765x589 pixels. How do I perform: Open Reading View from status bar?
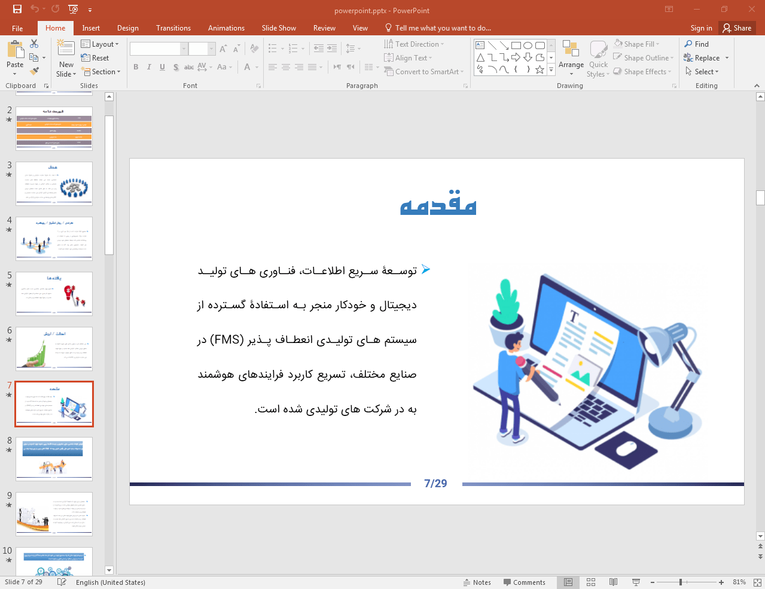coord(613,582)
